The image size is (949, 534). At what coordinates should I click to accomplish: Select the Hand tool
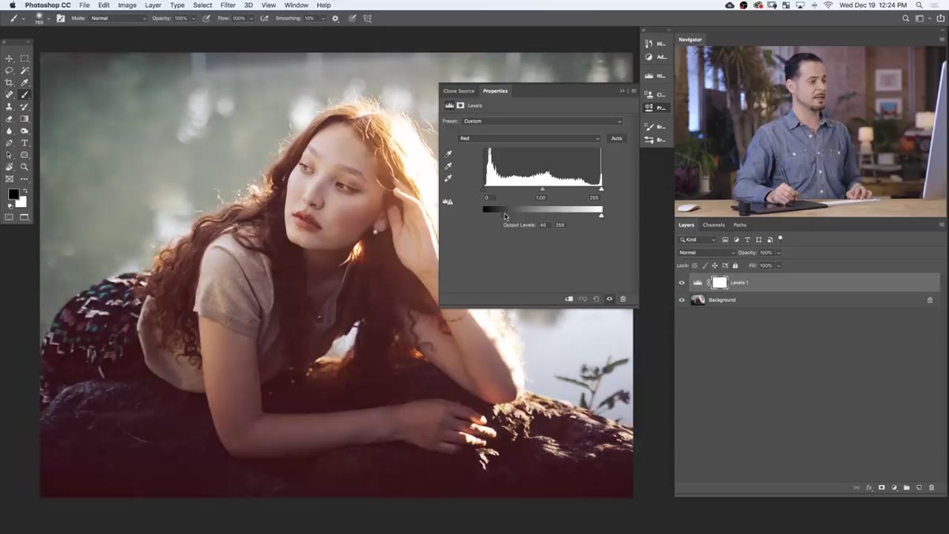click(x=9, y=167)
